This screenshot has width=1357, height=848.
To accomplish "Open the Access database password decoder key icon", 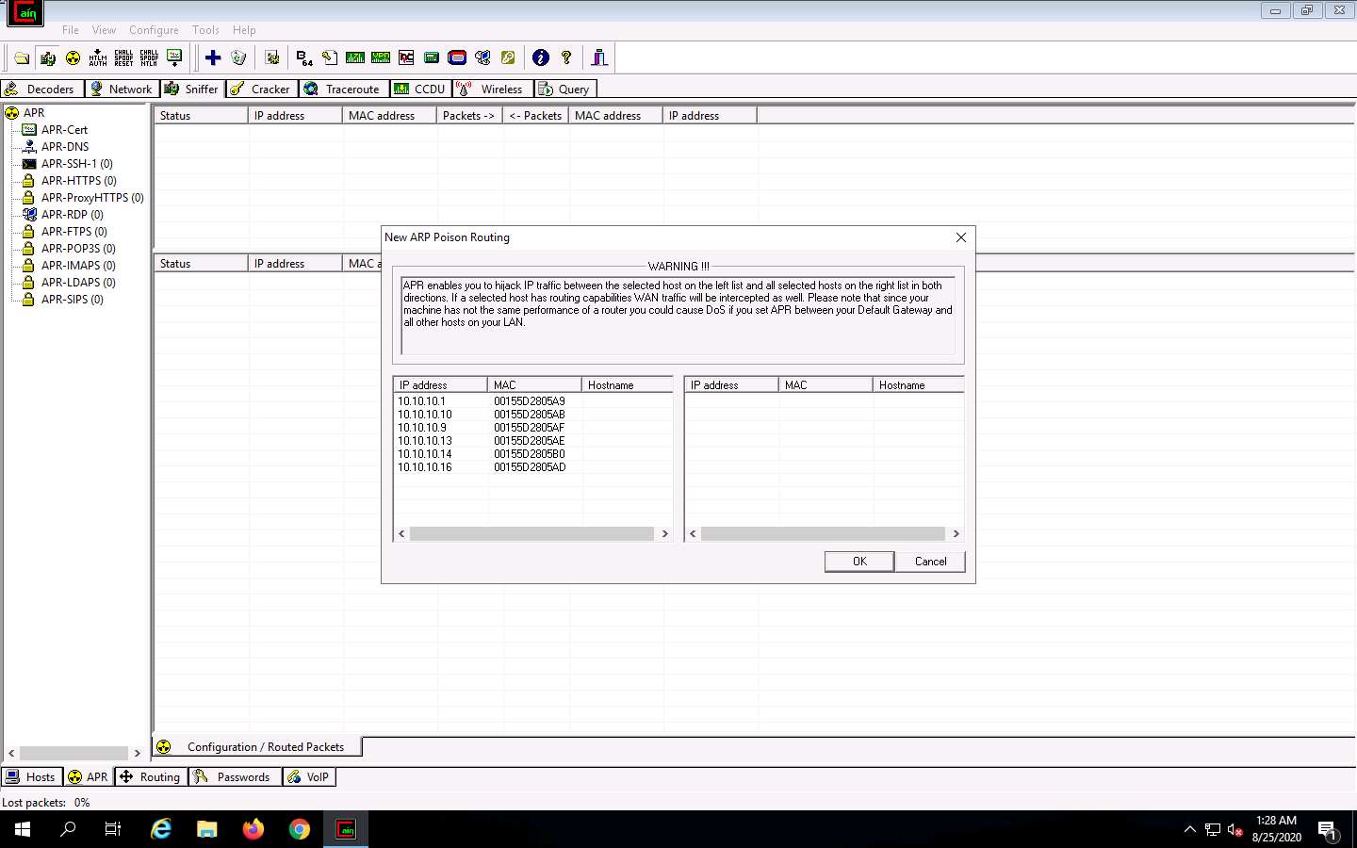I will click(x=330, y=57).
